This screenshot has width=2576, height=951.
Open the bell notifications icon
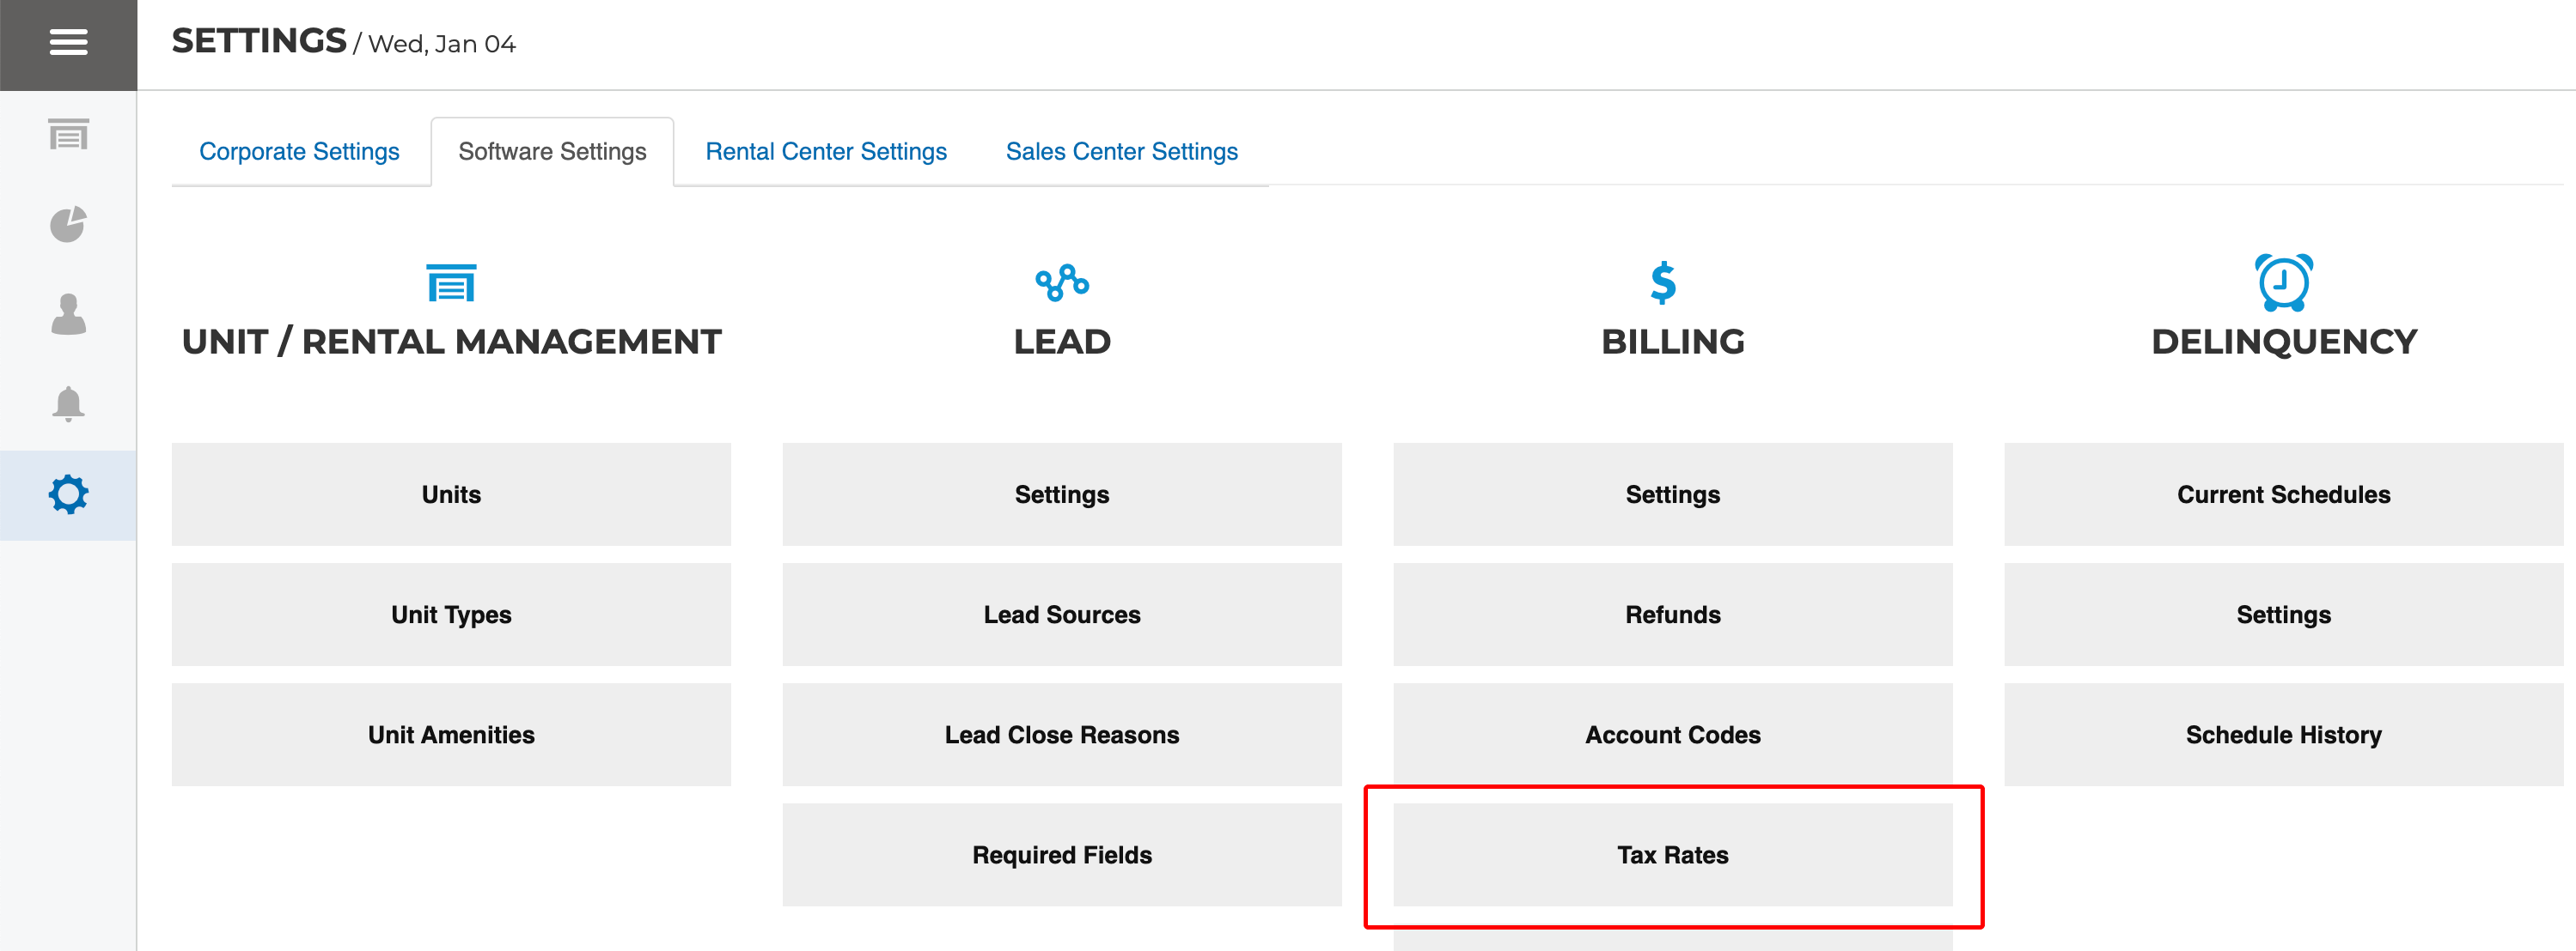68,403
